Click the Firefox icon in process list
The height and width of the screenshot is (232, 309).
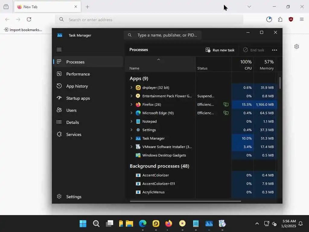coord(138,104)
